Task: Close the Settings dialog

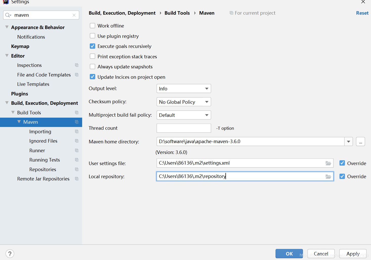Action: 363,2
